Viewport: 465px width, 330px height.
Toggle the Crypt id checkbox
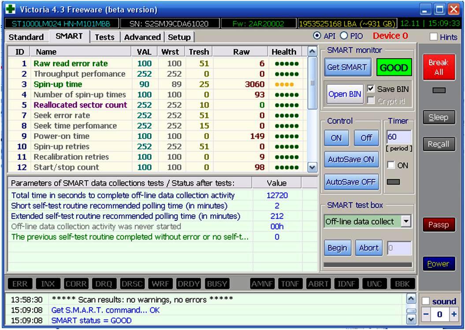coord(371,101)
